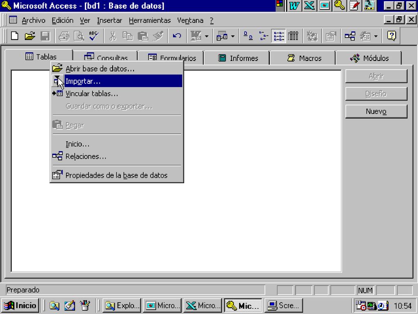Open the Herramientas menu
The height and width of the screenshot is (314, 418).
pyautogui.click(x=149, y=20)
